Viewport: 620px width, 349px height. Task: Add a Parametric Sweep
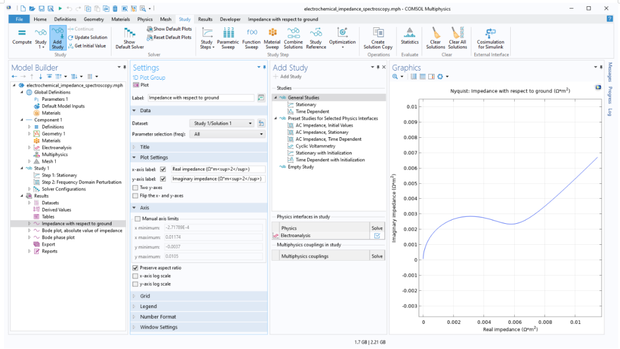tap(228, 38)
